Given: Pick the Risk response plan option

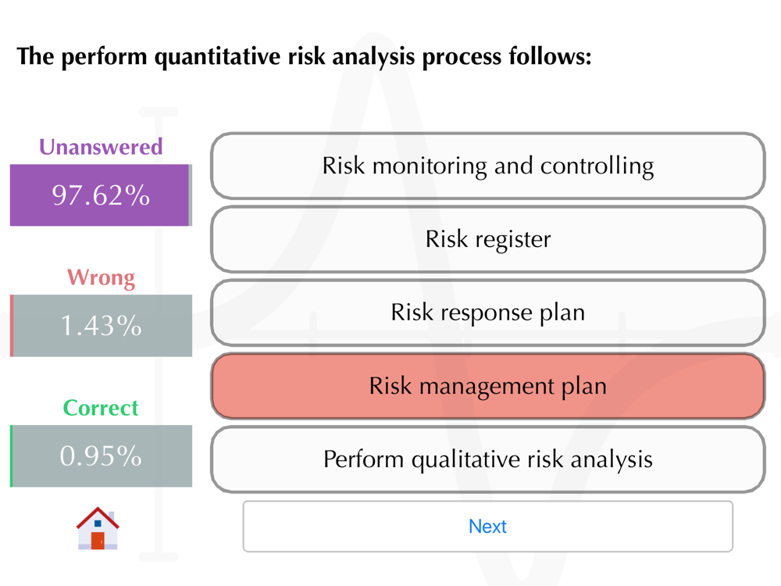Looking at the screenshot, I should coord(487,313).
